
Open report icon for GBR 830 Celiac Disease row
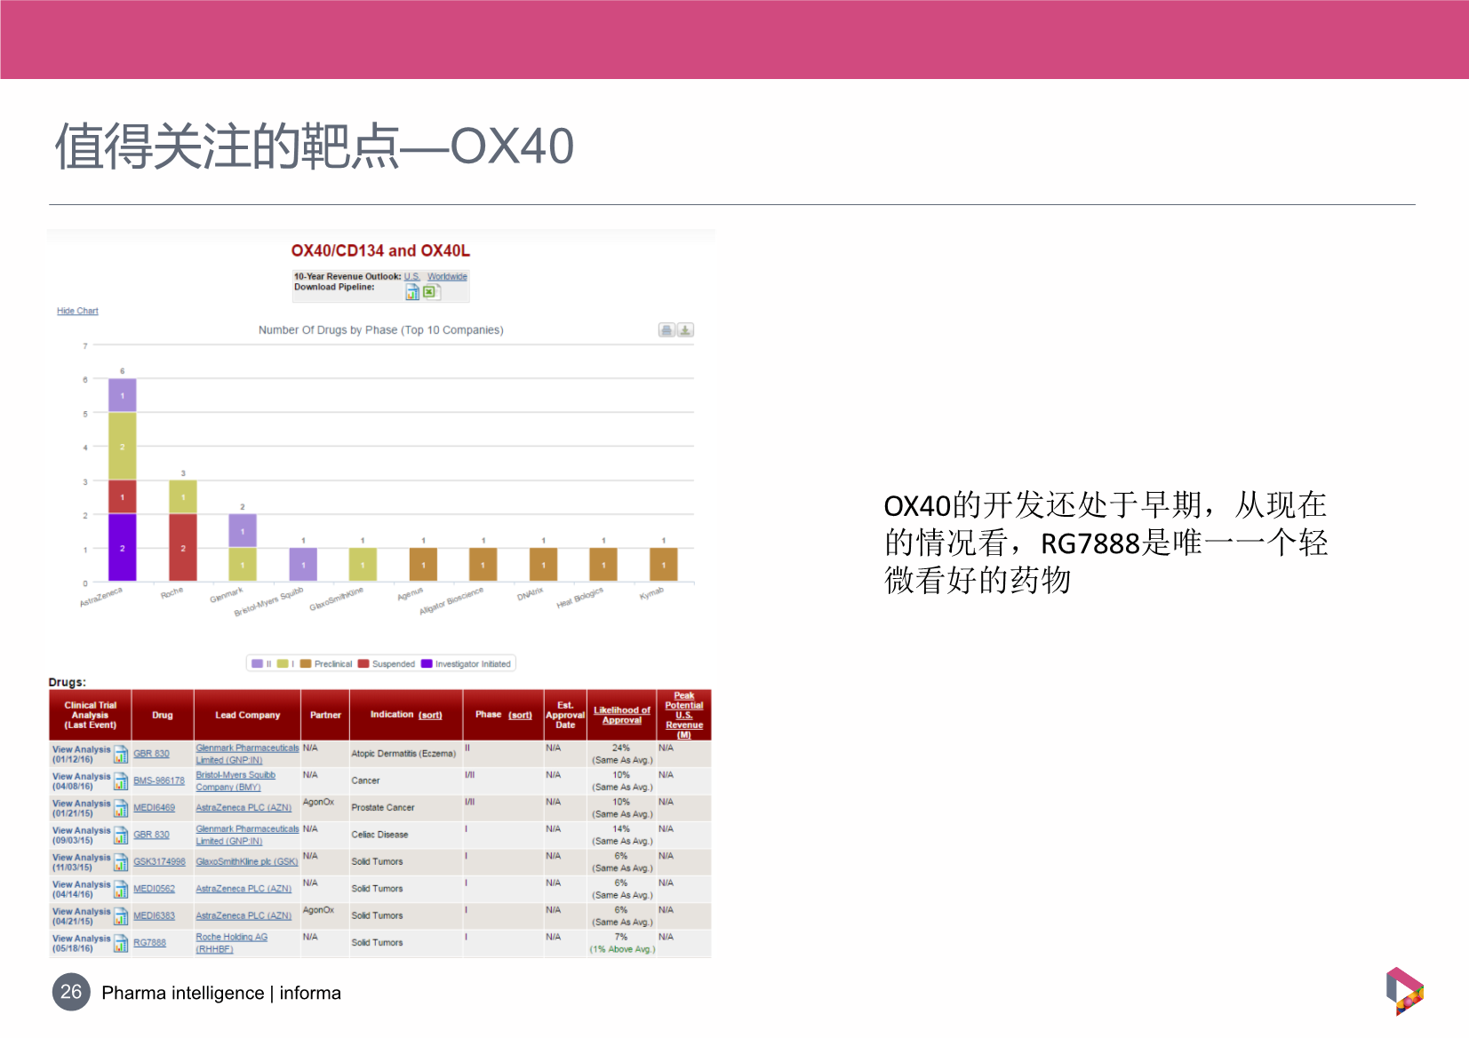(x=121, y=836)
